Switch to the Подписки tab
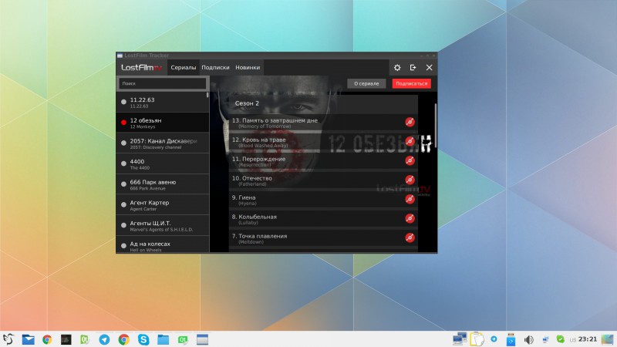Image resolution: width=617 pixels, height=347 pixels. tap(215, 68)
